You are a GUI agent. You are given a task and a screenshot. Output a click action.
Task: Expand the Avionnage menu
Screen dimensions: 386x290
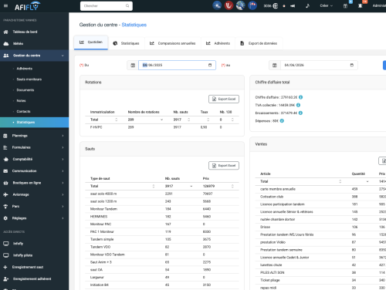click(x=34, y=194)
